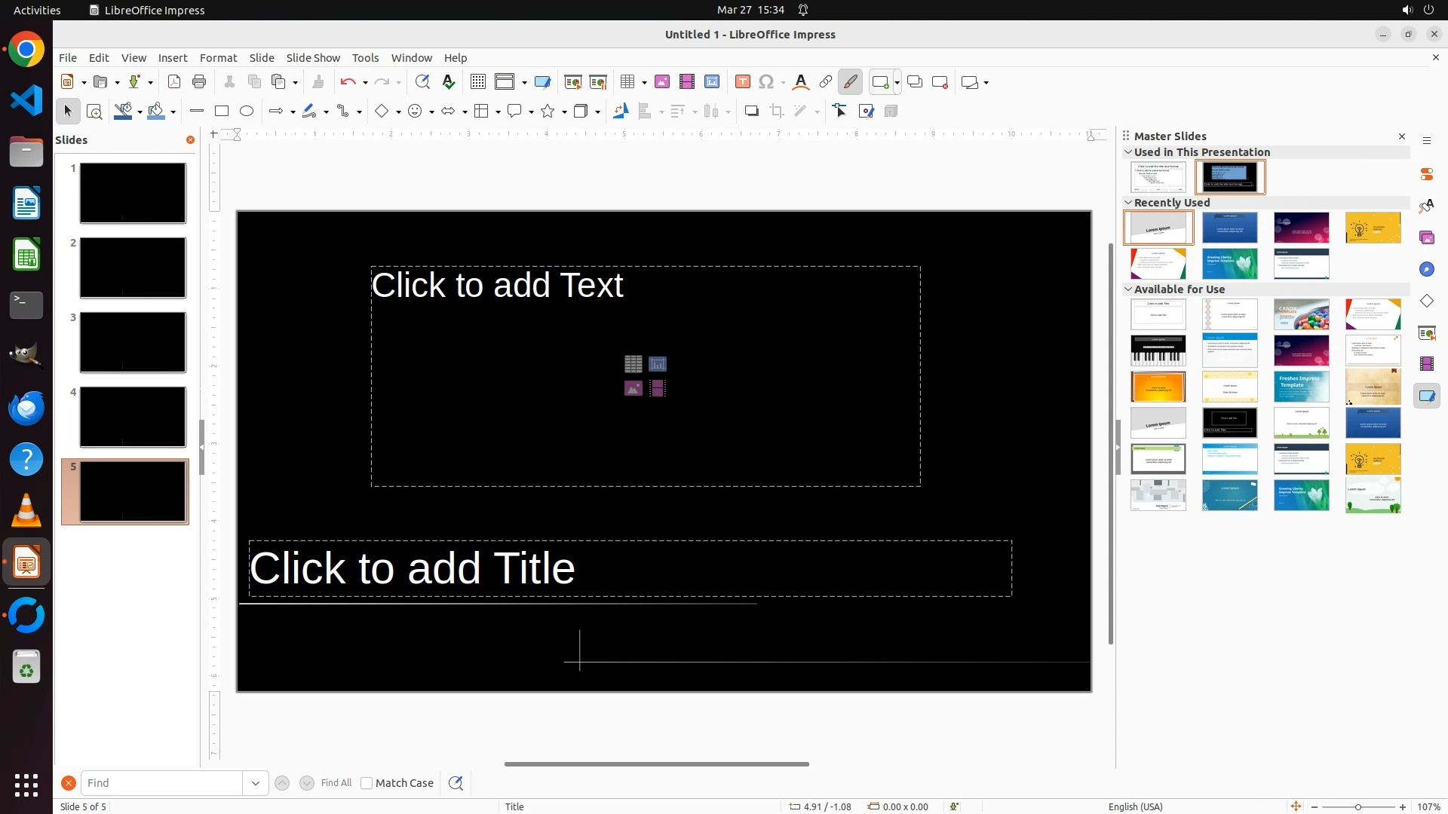Adjust the zoom slider in status bar
Screen dimensions: 1448x814
point(1358,807)
